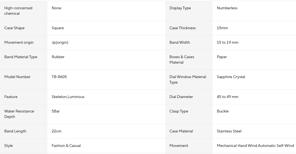Click the 'Dial Diameter' label
This screenshot has width=296, height=154.
tap(181, 97)
